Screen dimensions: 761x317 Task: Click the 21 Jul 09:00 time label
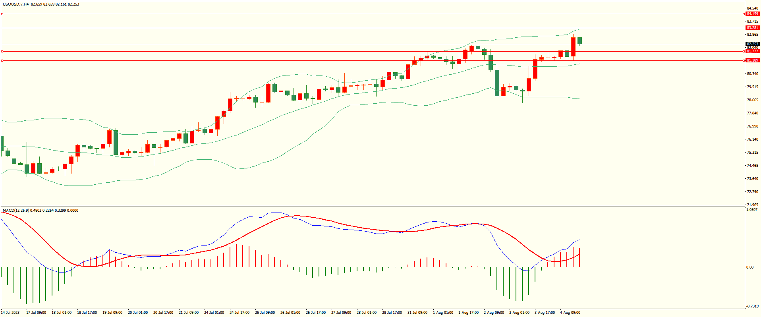point(189,313)
